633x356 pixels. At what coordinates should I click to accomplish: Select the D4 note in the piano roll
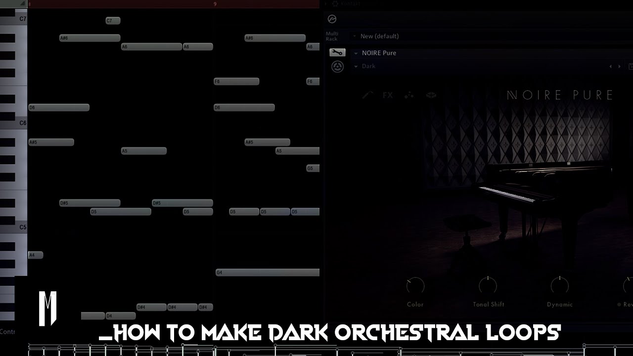pos(120,316)
